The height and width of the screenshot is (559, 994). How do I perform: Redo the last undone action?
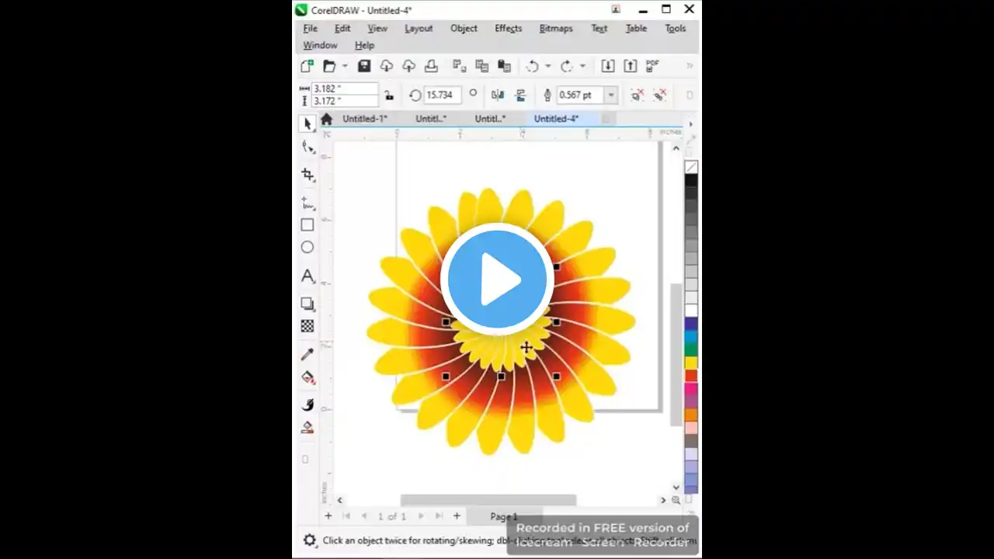(x=567, y=66)
